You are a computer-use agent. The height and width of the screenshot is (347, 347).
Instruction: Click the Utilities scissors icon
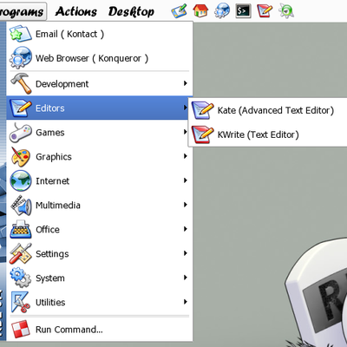point(20,302)
